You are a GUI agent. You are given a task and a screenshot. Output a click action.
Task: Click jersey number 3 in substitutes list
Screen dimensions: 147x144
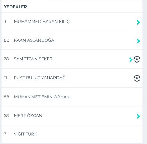[x=5, y=22]
